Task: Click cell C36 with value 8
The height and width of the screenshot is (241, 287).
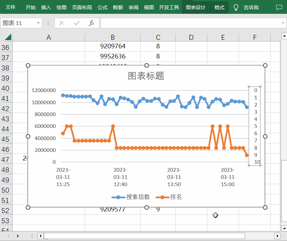Action: coord(158,46)
